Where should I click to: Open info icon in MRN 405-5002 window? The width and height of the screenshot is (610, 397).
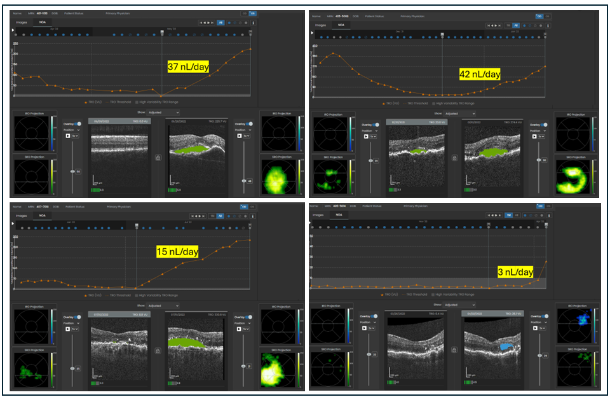[548, 25]
